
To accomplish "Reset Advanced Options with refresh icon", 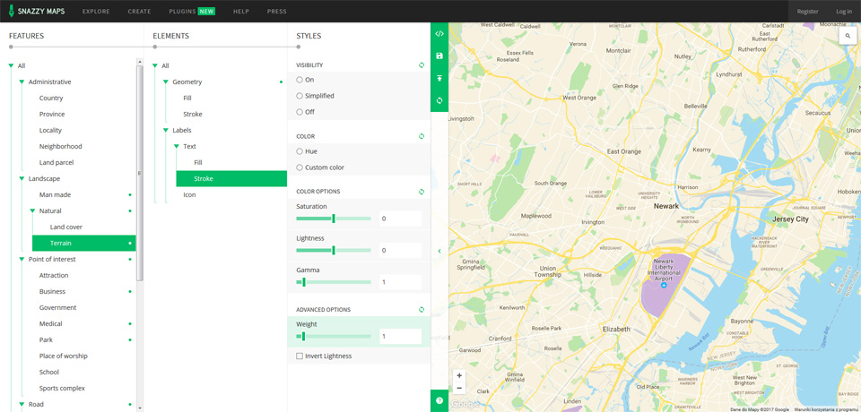I will tap(422, 310).
